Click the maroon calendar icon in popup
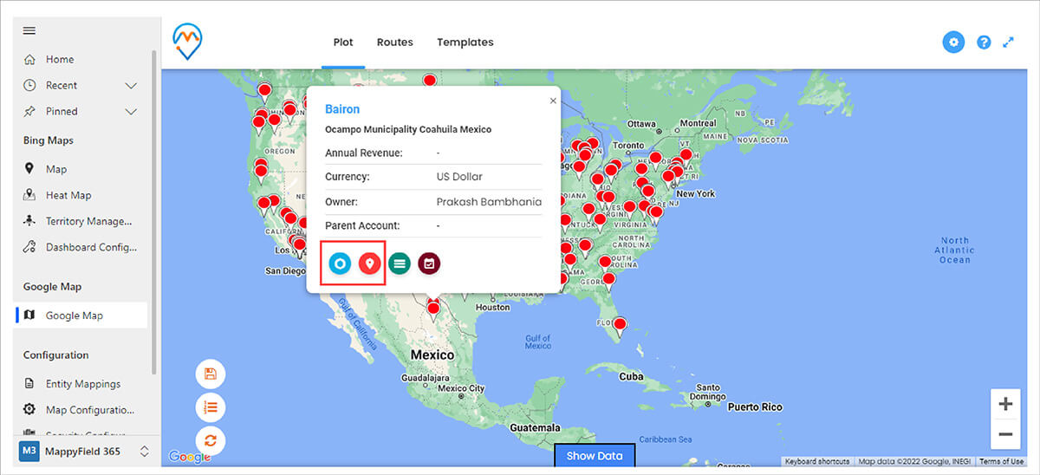The height and width of the screenshot is (475, 1040). [x=429, y=263]
